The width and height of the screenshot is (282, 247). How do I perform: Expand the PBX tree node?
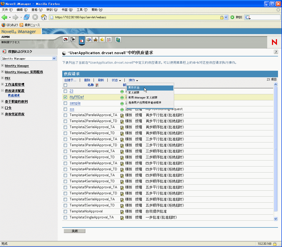[2, 78]
